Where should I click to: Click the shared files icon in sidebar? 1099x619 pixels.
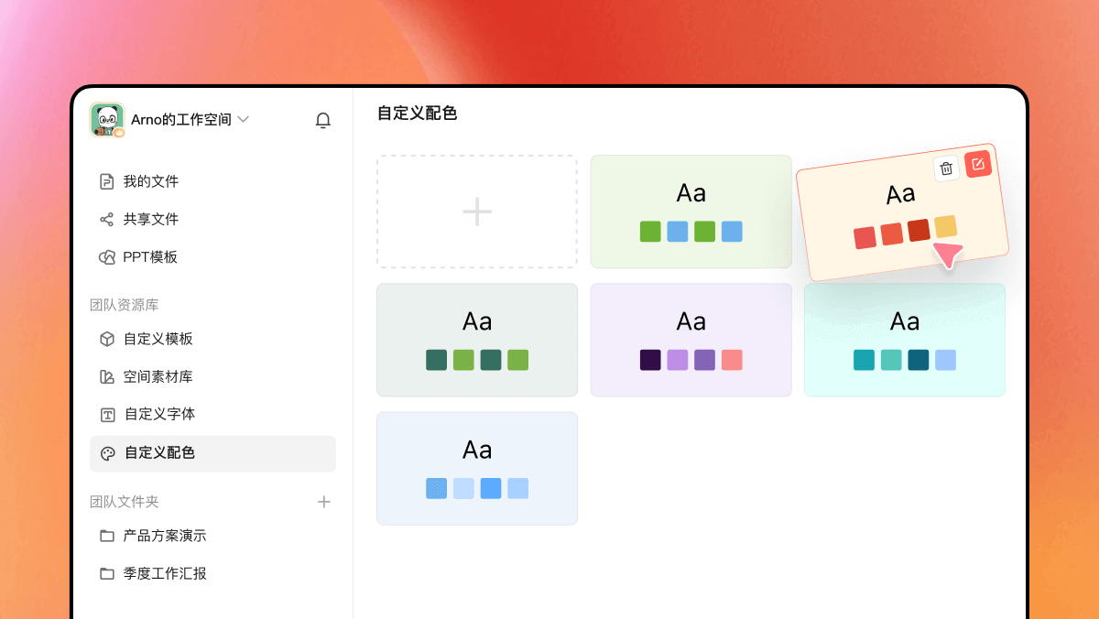click(x=107, y=219)
